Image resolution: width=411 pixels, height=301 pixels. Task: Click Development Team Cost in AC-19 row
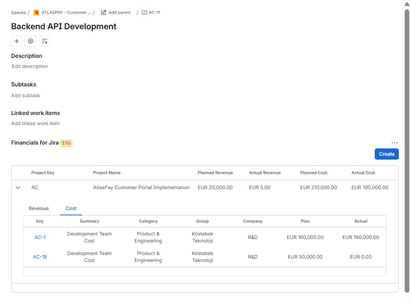pyautogui.click(x=89, y=257)
